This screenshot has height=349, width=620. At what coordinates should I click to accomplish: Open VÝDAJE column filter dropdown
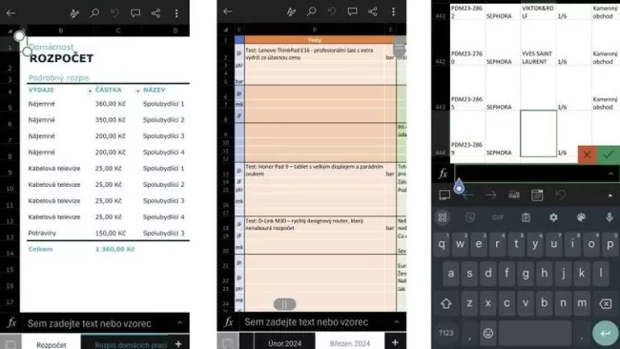(90, 91)
